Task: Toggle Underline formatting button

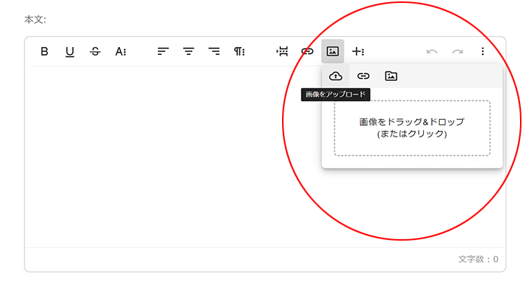Action: click(69, 51)
